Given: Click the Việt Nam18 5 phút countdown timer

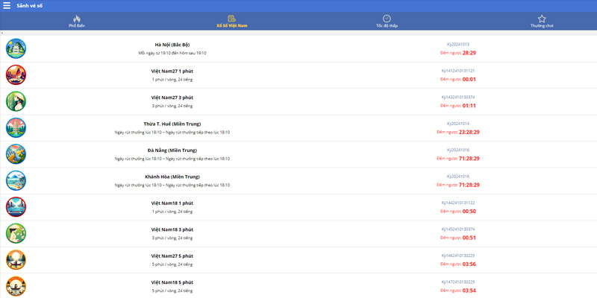Looking at the screenshot, I should pos(469,291).
